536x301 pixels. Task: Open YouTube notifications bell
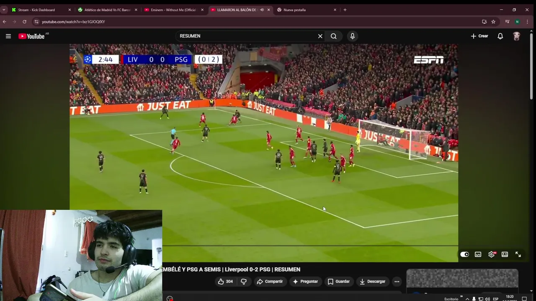(x=500, y=36)
